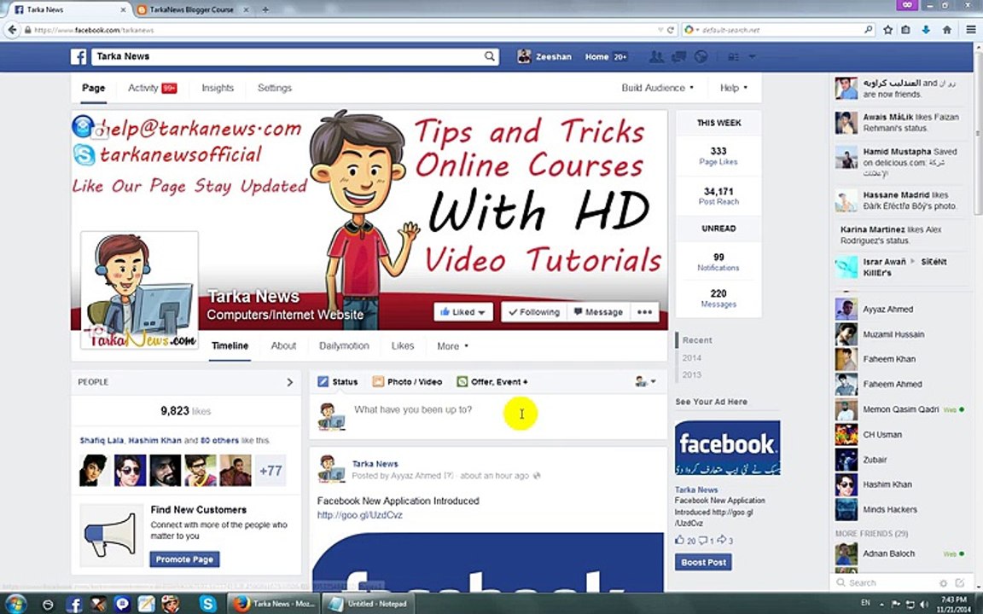Expand account menu arrow in header
This screenshot has width=983, height=614.
[x=753, y=56]
